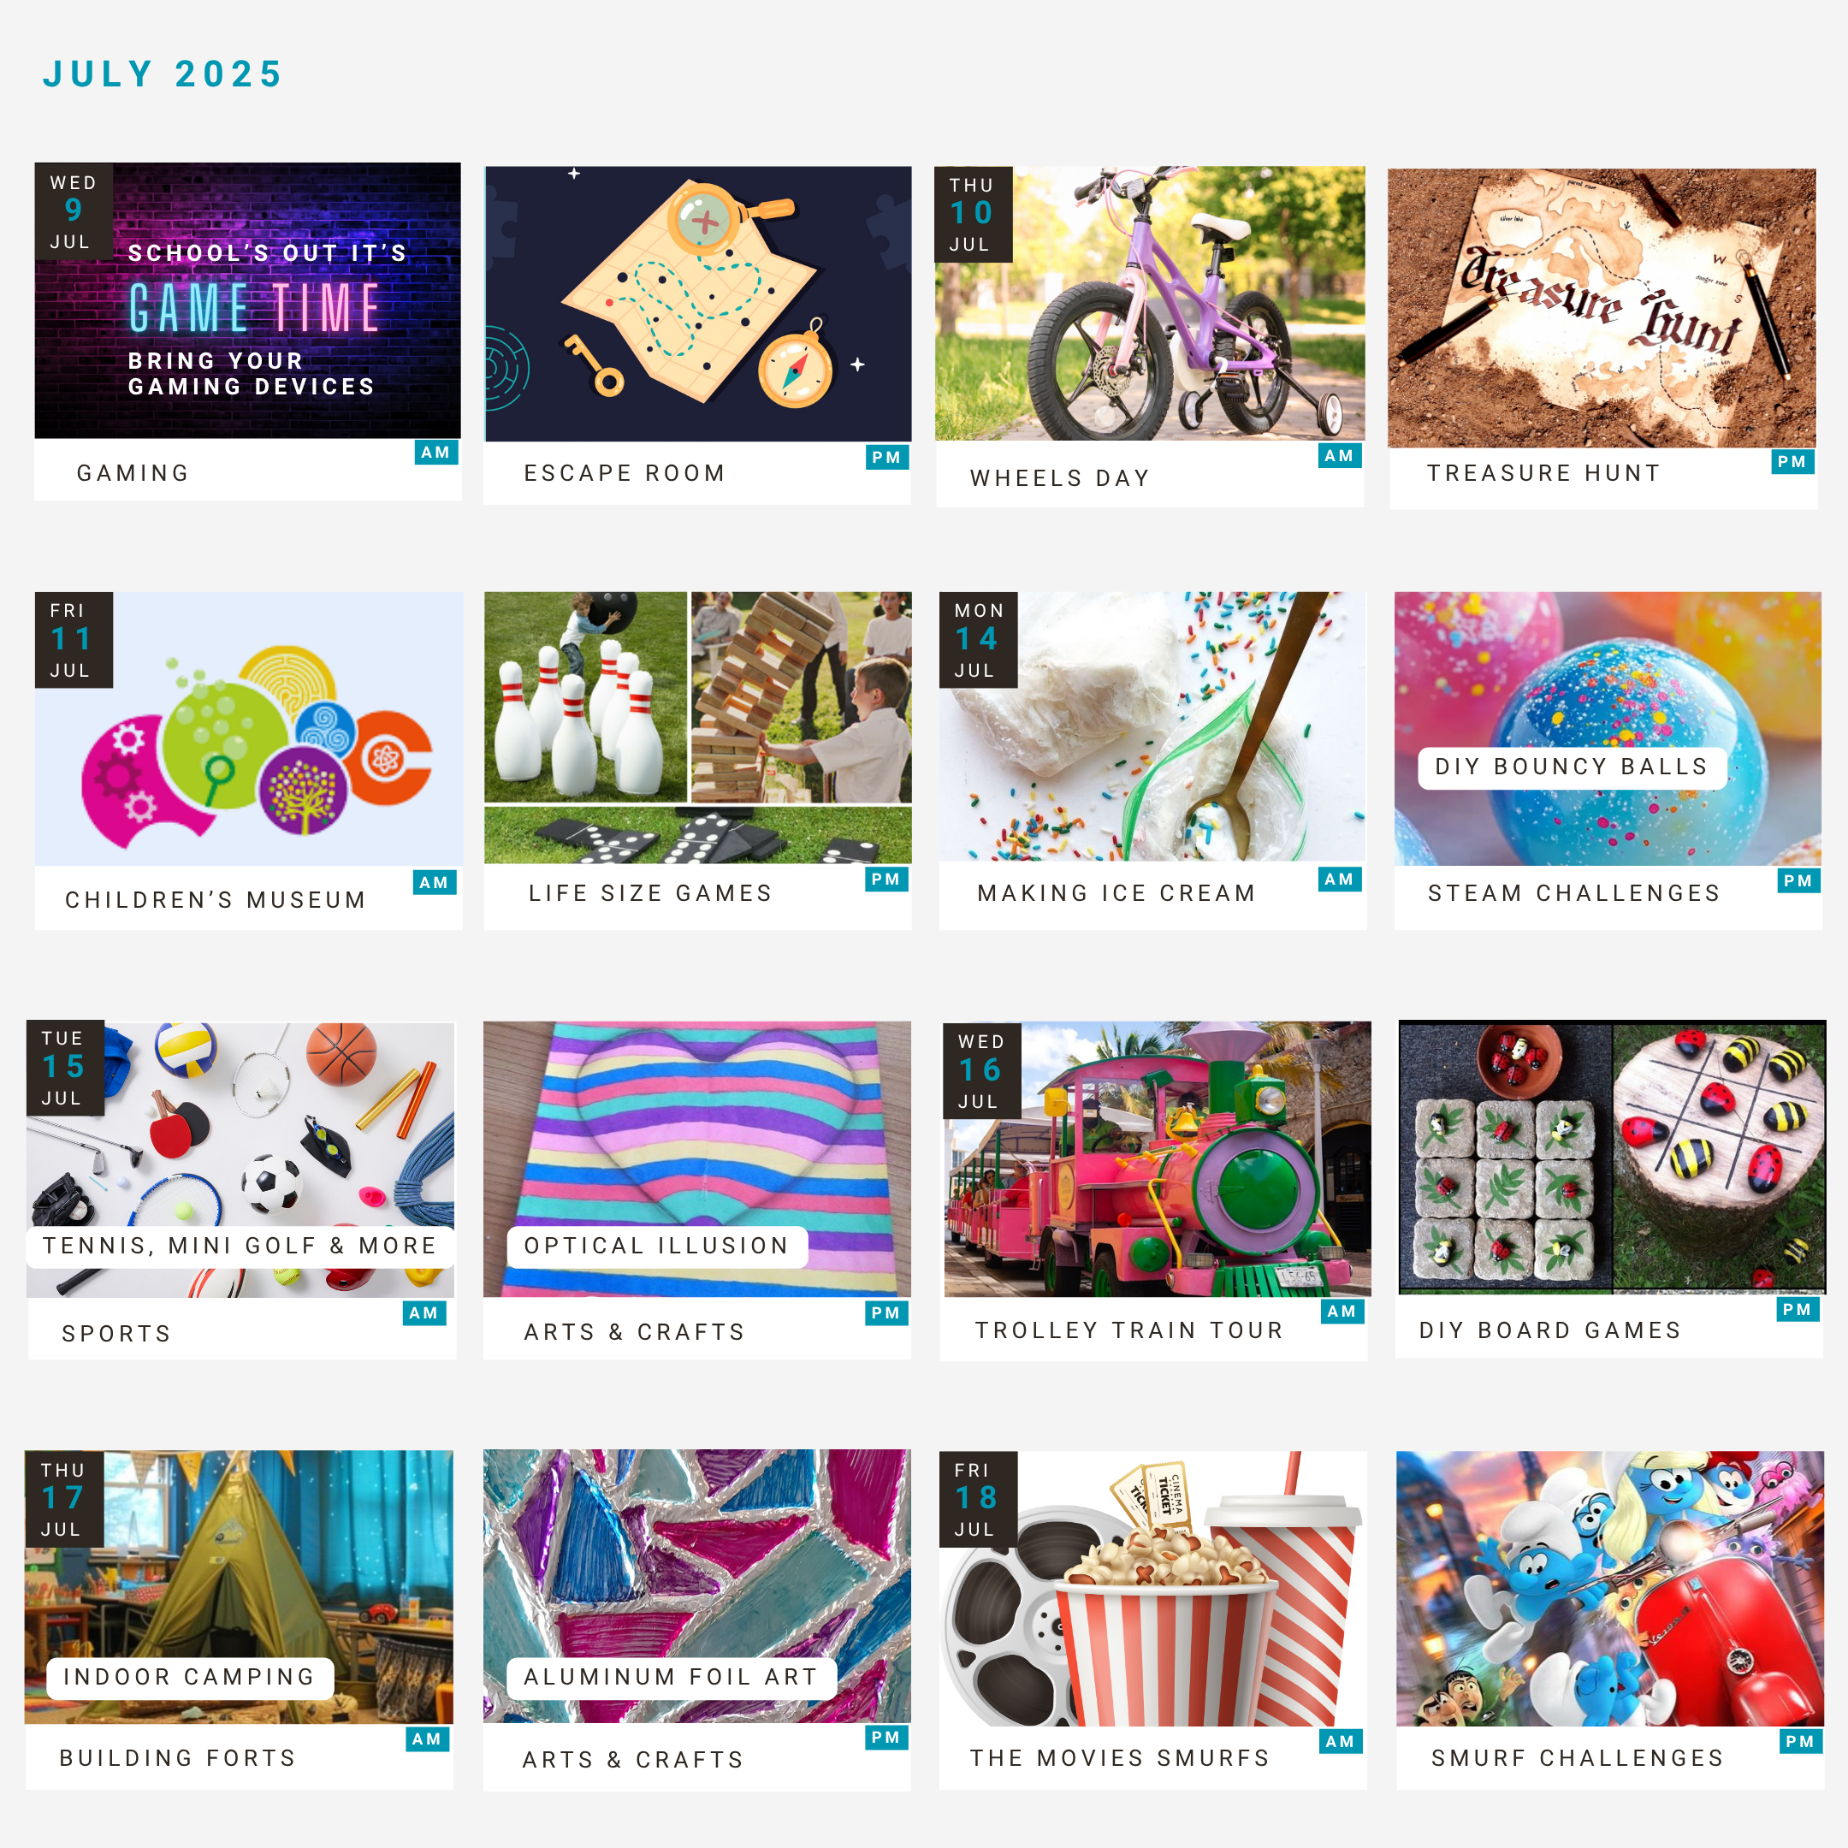Click the Aluminum Foil Art label

(x=672, y=1678)
